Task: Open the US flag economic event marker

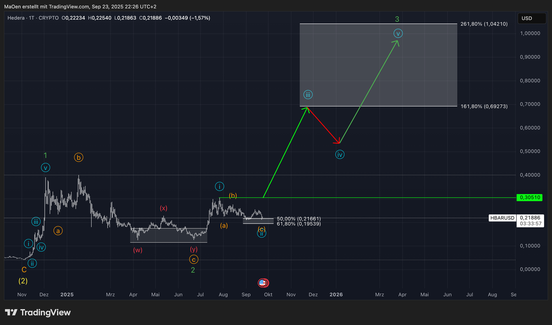Action: [263, 283]
